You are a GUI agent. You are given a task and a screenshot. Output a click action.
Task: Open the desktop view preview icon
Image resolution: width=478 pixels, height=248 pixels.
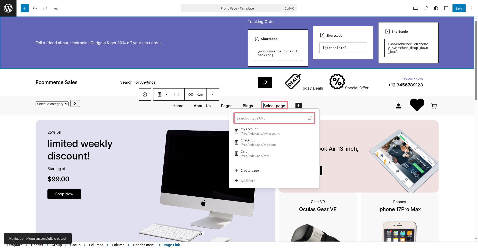click(415, 8)
